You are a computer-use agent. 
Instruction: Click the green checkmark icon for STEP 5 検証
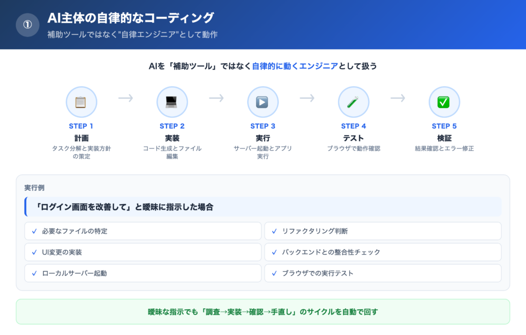coord(444,102)
